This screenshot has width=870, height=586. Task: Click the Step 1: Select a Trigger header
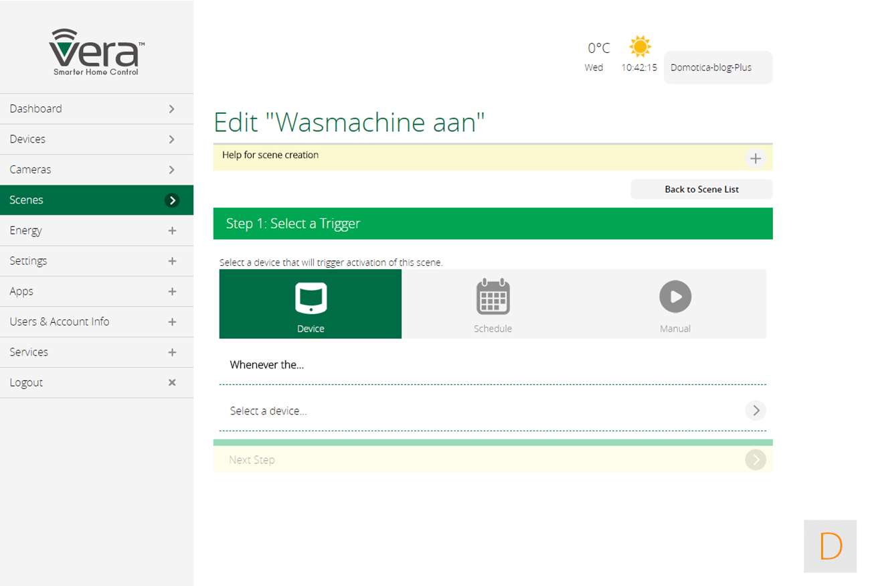pos(493,224)
